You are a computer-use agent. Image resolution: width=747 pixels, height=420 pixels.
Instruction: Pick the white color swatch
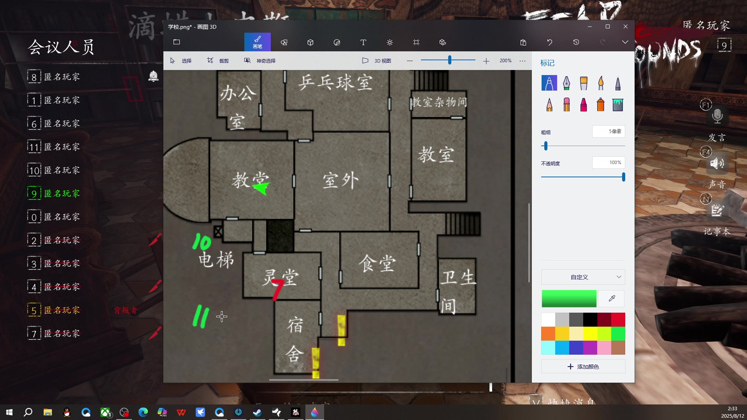pos(548,320)
